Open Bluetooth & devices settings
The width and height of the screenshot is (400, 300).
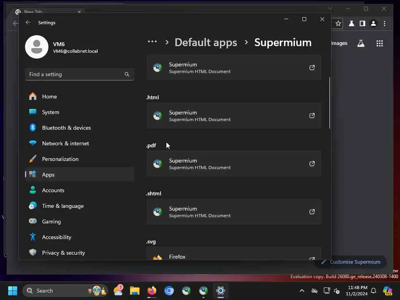[x=80, y=128]
